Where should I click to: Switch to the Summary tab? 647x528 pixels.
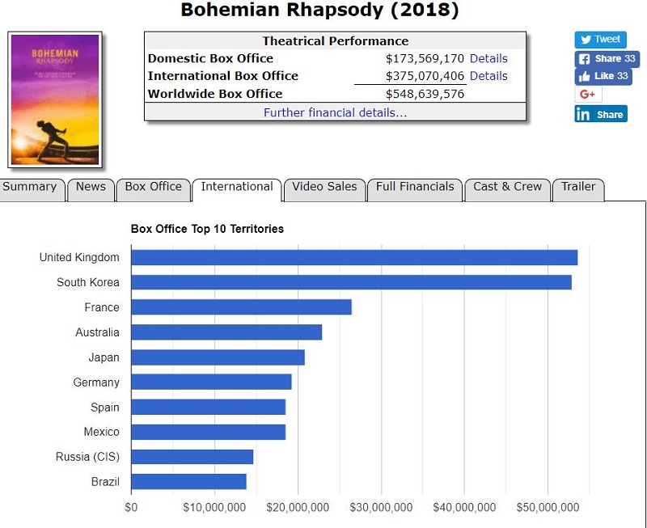[x=31, y=188]
